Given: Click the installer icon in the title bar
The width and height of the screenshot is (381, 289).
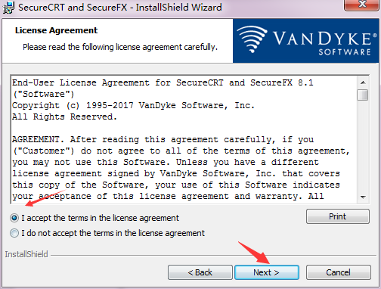Looking at the screenshot, I should (x=8, y=8).
